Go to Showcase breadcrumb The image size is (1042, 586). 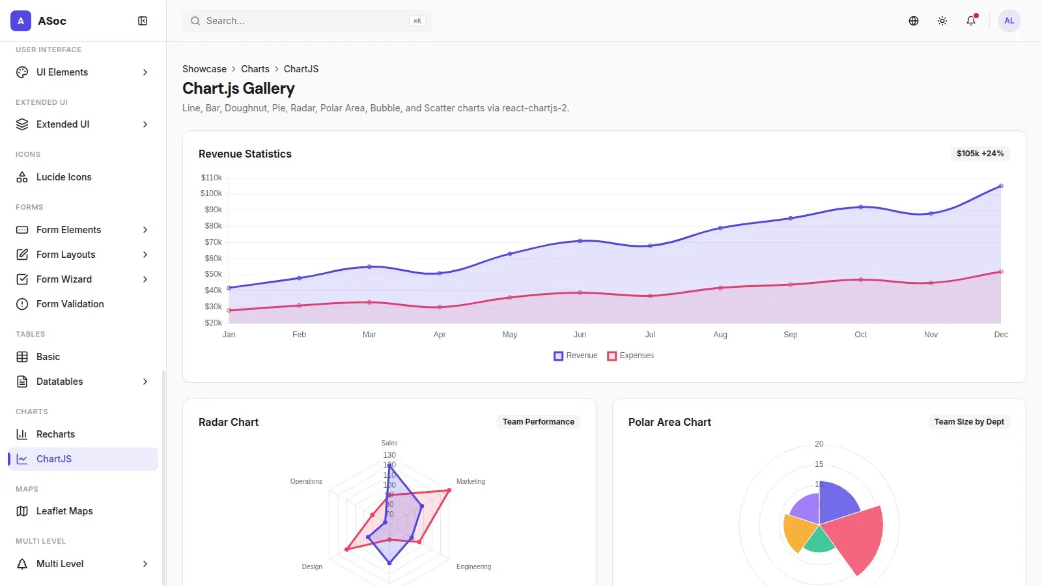[x=204, y=69]
